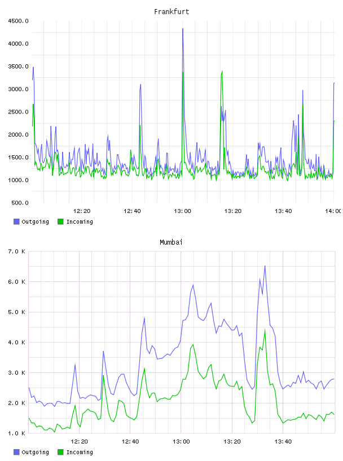Click Mumbai x-axis label 12:40

(x=130, y=442)
